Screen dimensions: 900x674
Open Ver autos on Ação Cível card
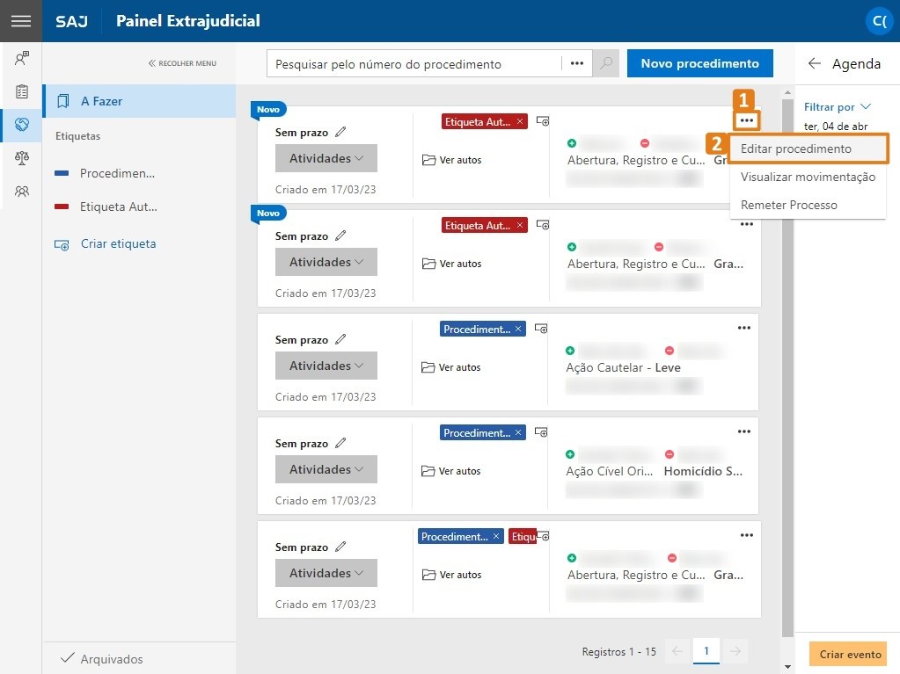[x=450, y=471]
